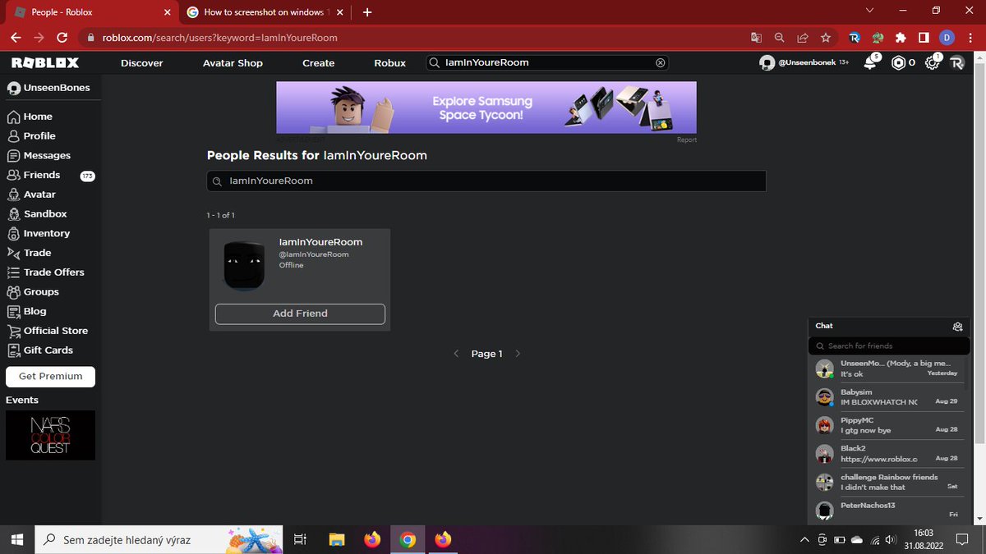The image size is (986, 554).
Task: Open Trade Offers in the sidebar
Action: pyautogui.click(x=45, y=272)
